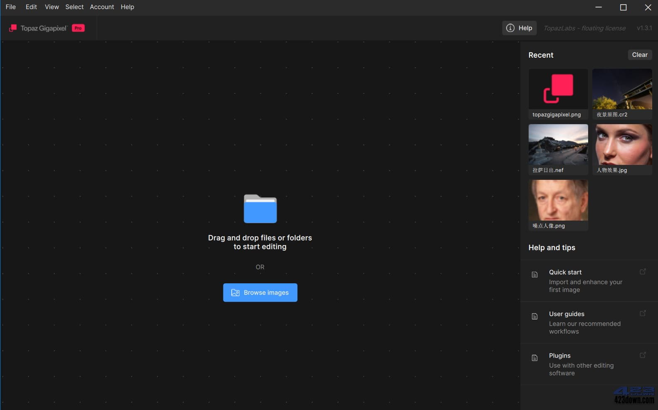The width and height of the screenshot is (658, 410).
Task: Click external link icon beside Quick start
Action: coord(643,272)
